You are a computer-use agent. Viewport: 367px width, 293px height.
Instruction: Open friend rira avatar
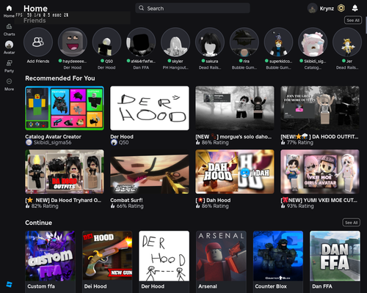click(x=244, y=42)
